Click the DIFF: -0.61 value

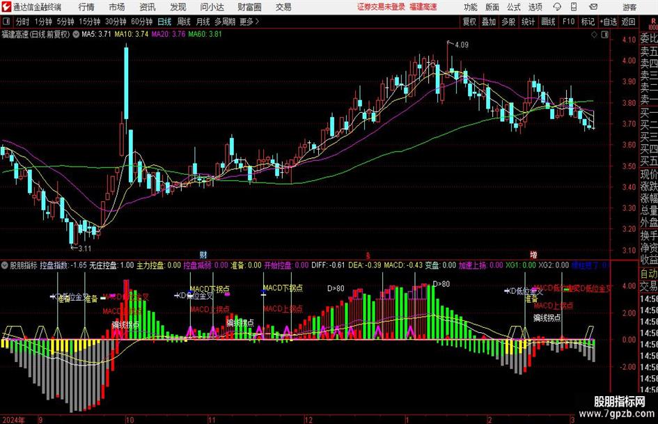pyautogui.click(x=328, y=265)
